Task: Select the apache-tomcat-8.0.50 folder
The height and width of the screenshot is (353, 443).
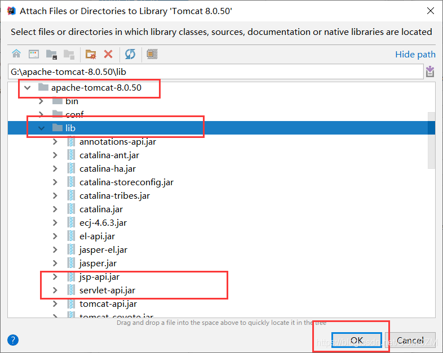Action: 96,88
